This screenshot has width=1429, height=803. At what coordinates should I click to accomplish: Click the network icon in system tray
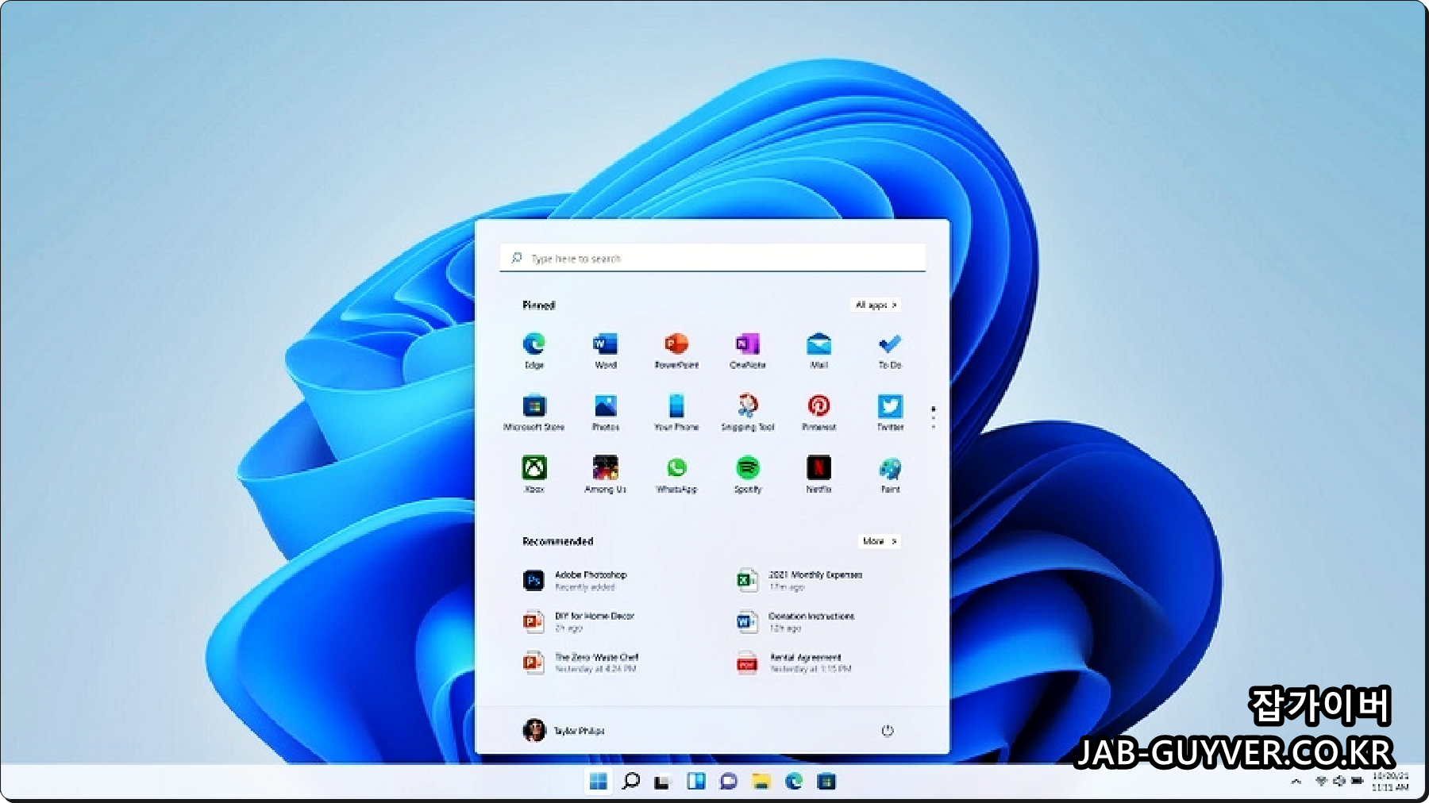(1321, 782)
